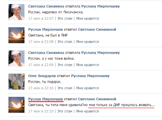Open Руслану Мирпочаеву link in 22:07 comment

tap(101, 6)
